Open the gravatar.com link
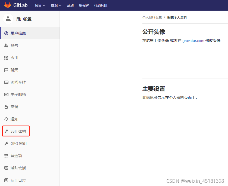This screenshot has height=186, width=228. coord(193,41)
